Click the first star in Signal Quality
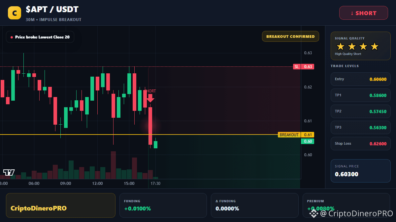This screenshot has height=222, width=396. point(341,46)
